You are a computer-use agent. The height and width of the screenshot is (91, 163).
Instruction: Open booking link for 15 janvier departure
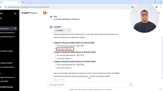64,49
